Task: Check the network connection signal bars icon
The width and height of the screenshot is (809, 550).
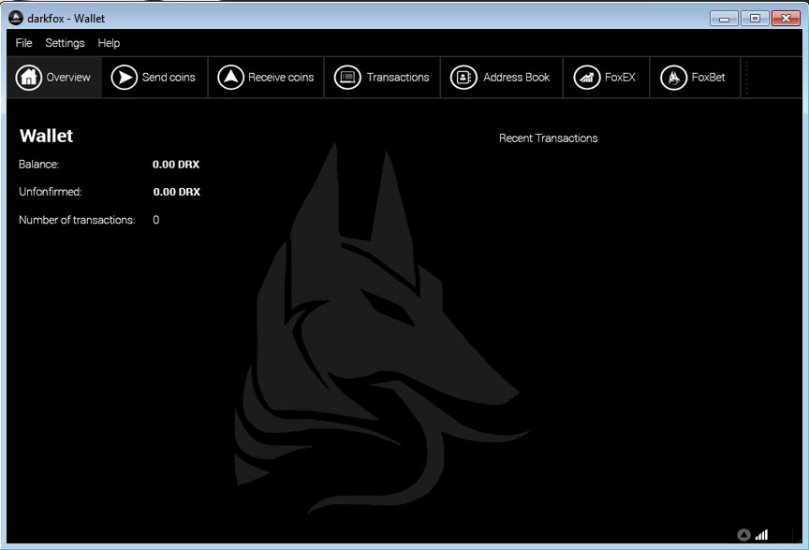Action: pos(761,535)
